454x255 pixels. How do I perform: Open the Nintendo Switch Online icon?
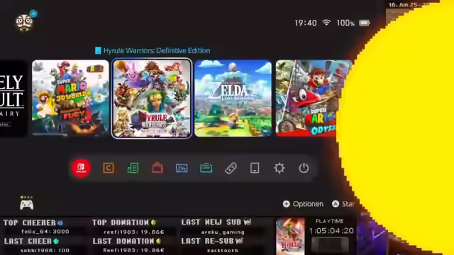click(81, 168)
